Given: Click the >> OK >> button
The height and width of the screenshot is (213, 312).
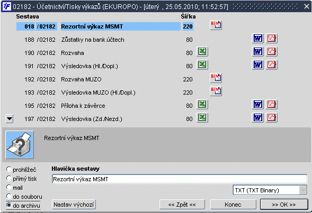Looking at the screenshot, I should tap(284, 205).
